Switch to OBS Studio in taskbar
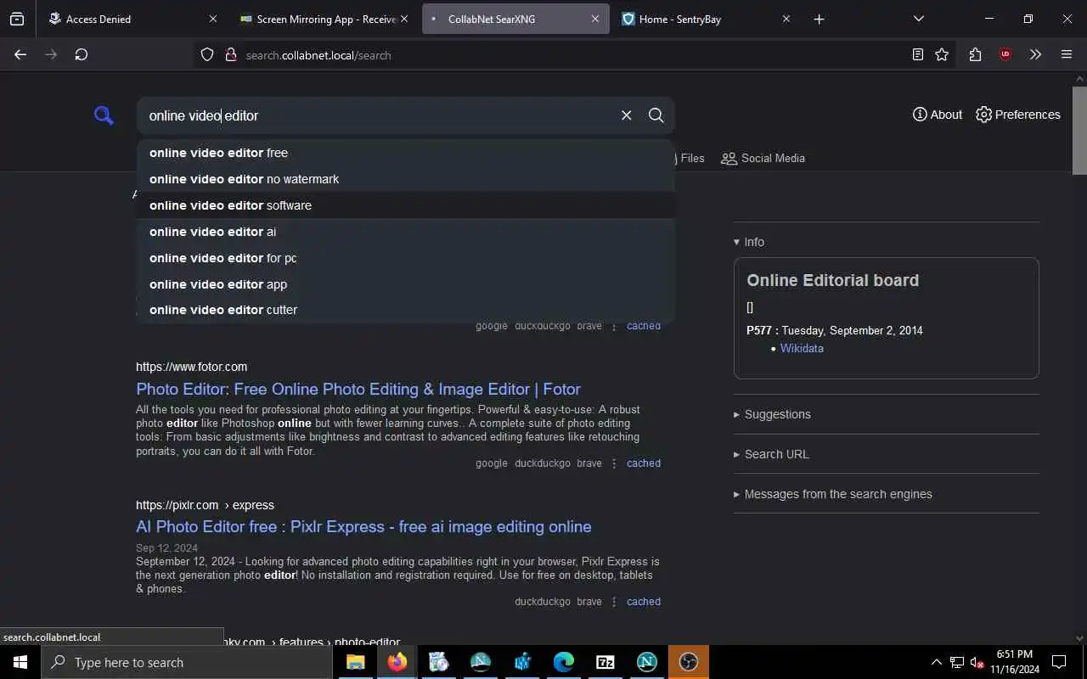This screenshot has height=679, width=1087. pyautogui.click(x=689, y=662)
